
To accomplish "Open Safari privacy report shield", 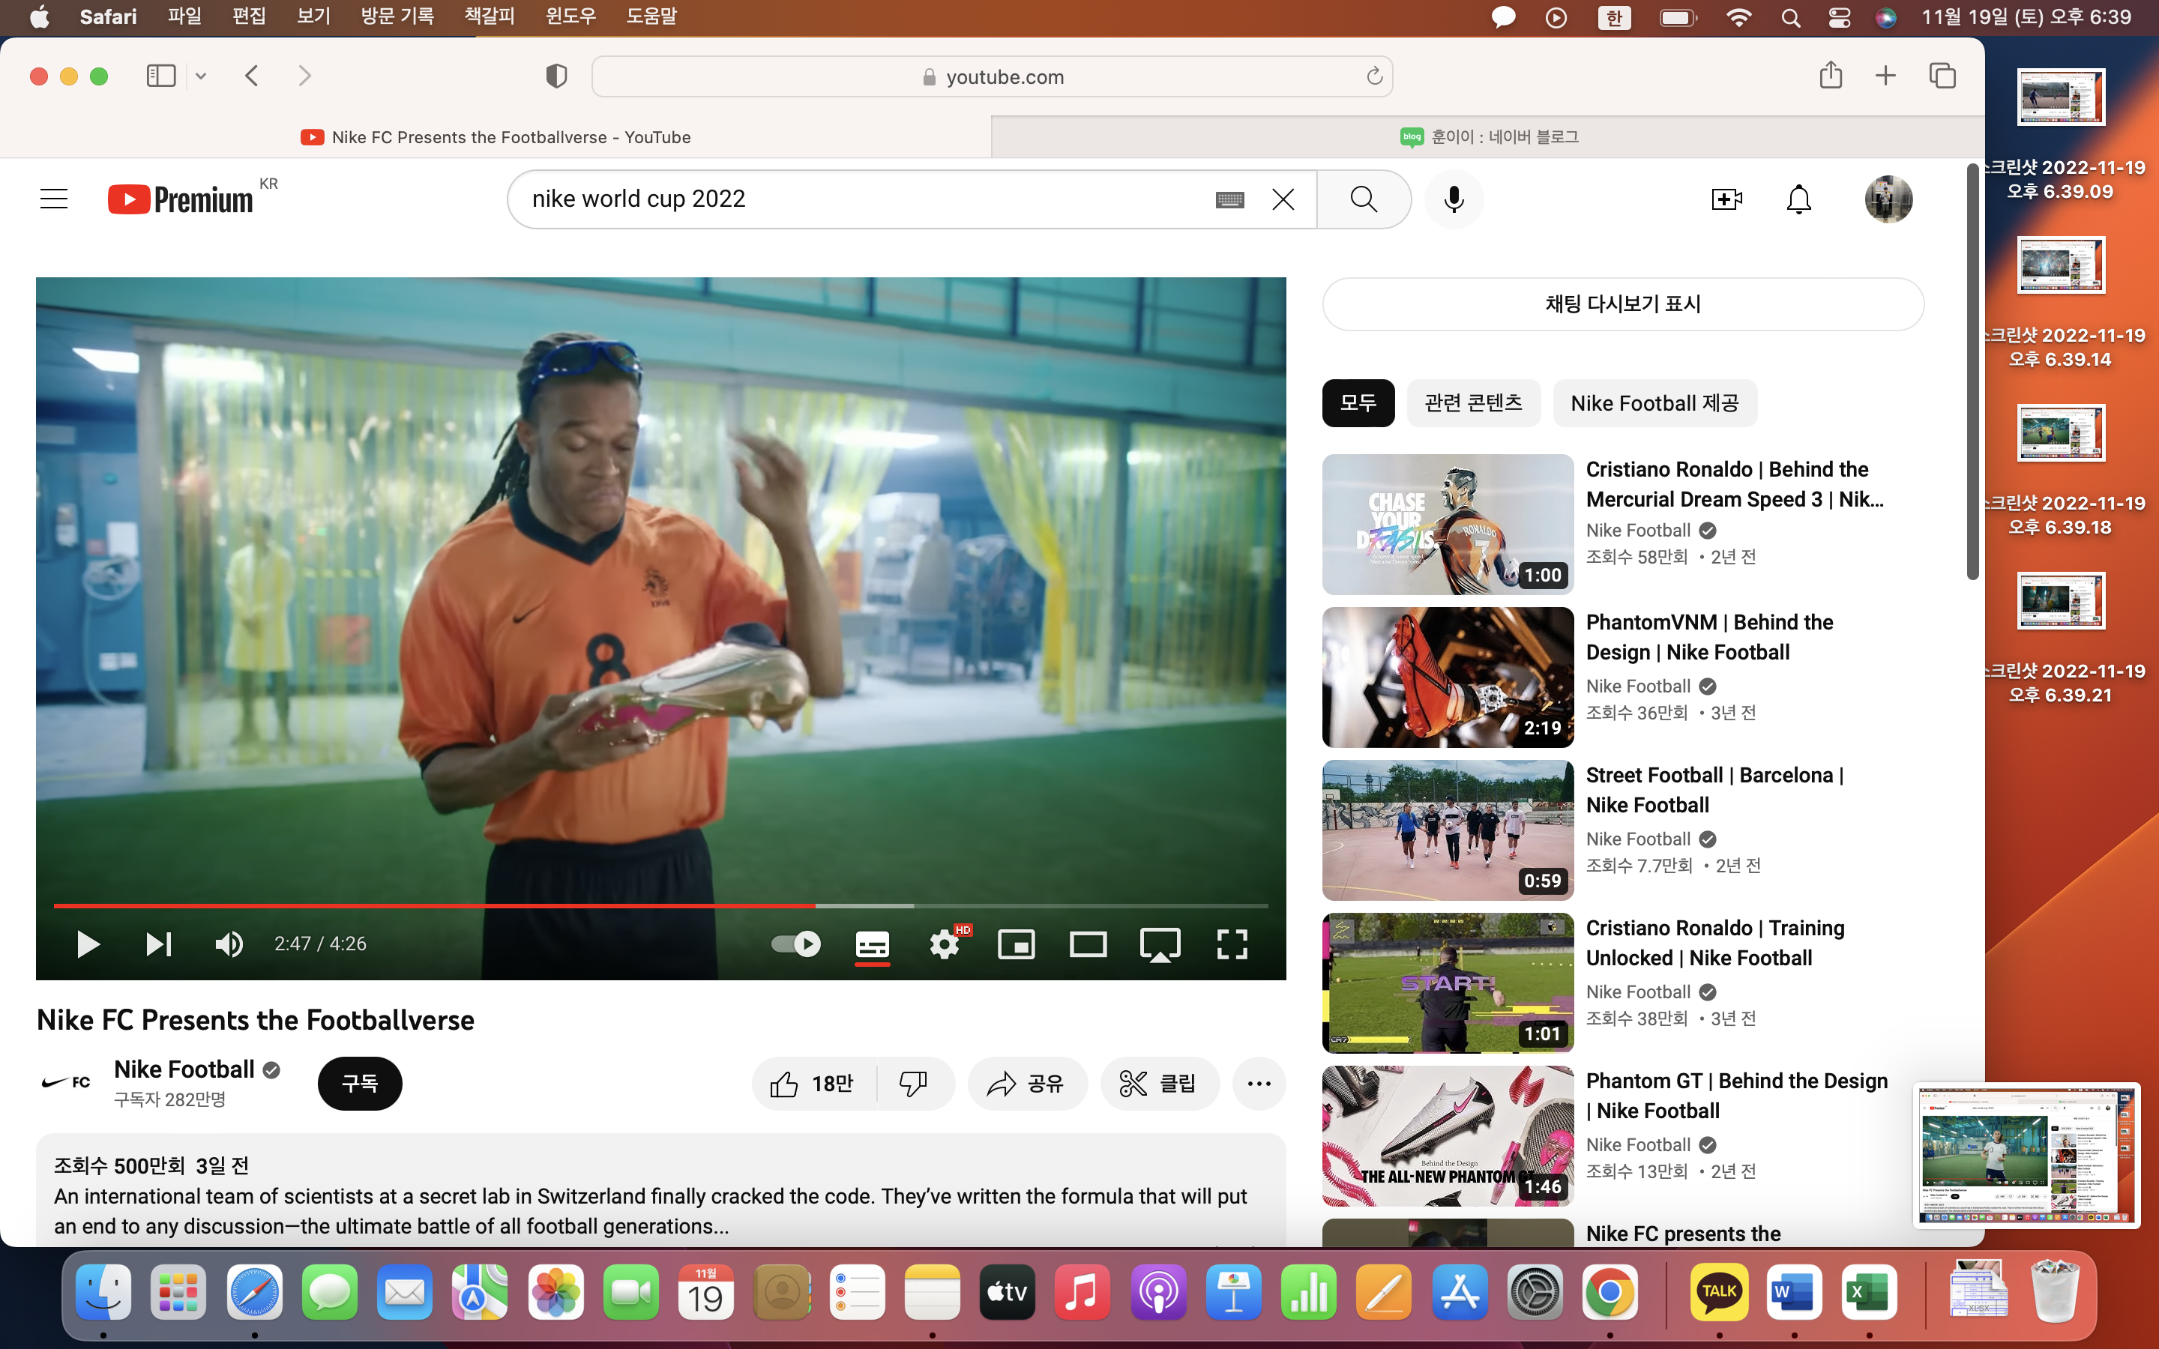I will coord(555,76).
